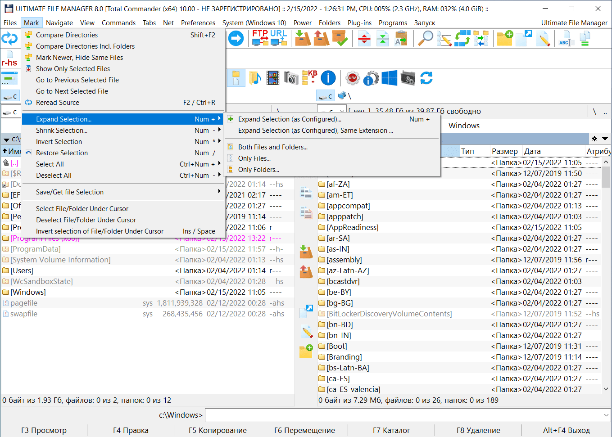Choose Show Only Selected Files
This screenshot has width=612, height=437.
123,68
